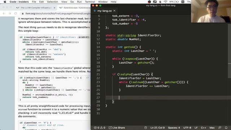
Task: Click 'return tok_identifier;' in browser code sample
Action: 38,59
